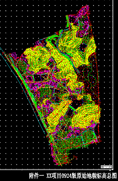Click the small square marker below the frame border

click(x=110, y=170)
